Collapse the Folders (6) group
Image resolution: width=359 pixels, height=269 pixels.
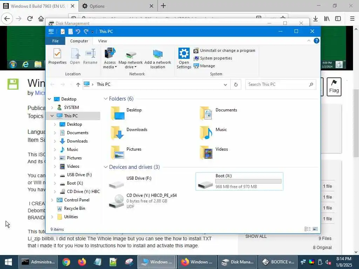point(106,99)
